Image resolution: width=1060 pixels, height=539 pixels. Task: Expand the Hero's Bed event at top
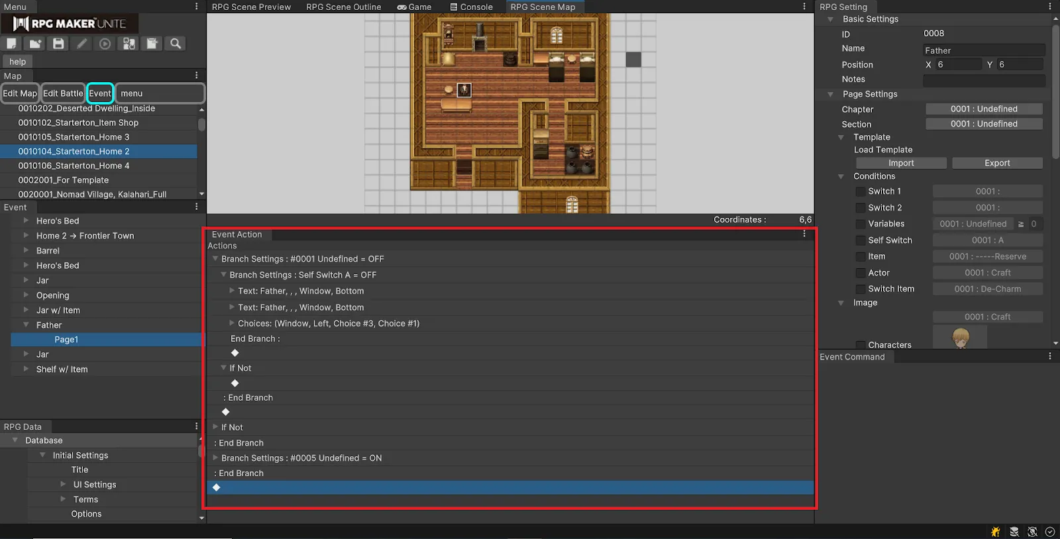coord(26,220)
